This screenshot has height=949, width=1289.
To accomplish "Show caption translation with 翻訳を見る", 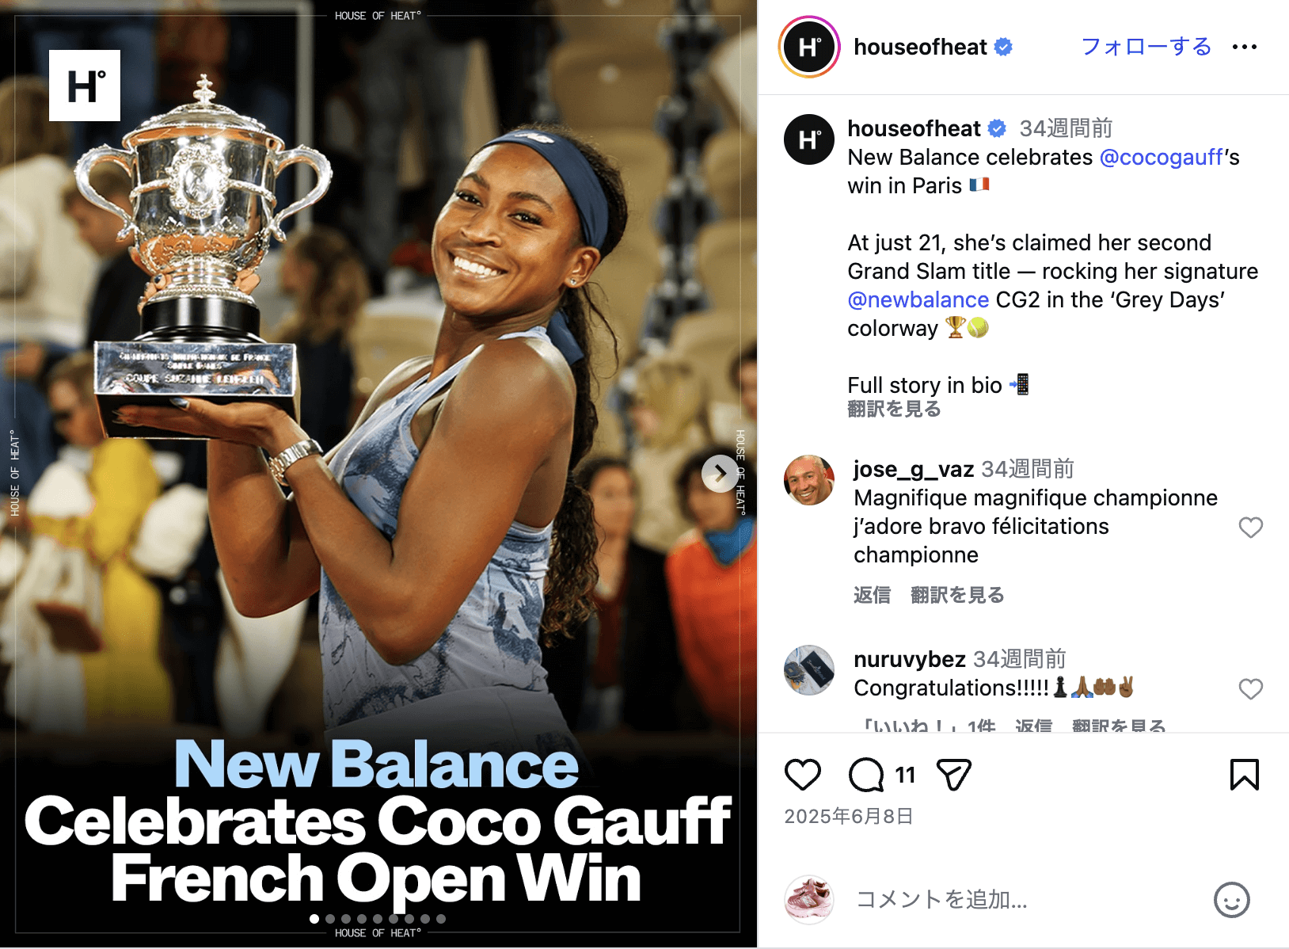I will tap(894, 409).
